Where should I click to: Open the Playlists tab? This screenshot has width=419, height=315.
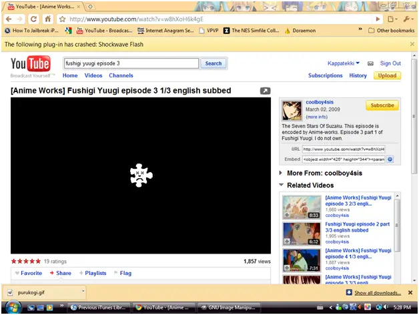pyautogui.click(x=93, y=273)
